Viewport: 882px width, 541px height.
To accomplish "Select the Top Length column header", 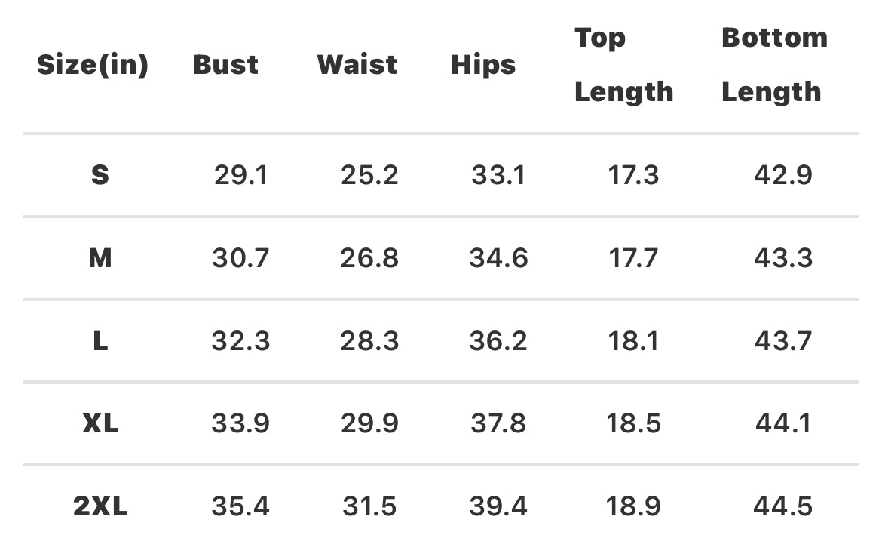I will [x=623, y=65].
